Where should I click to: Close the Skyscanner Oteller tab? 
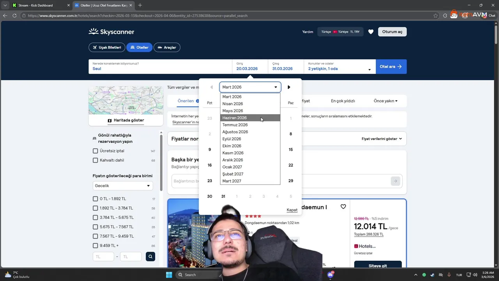[x=131, y=5]
